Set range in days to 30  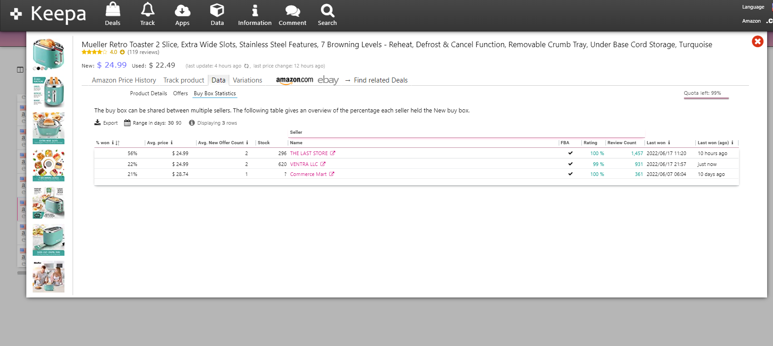point(171,123)
